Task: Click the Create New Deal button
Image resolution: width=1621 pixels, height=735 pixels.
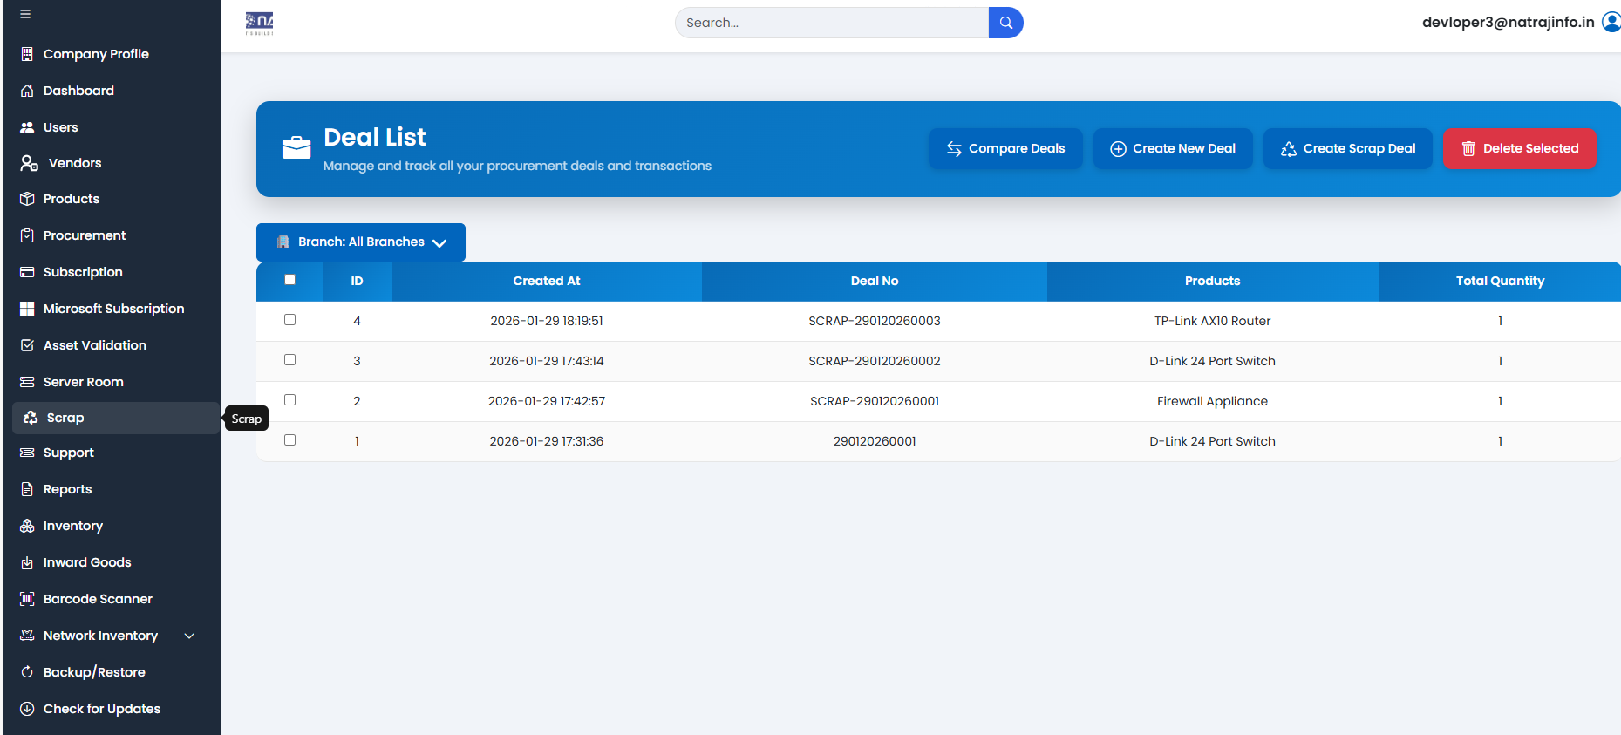Action: coord(1173,148)
